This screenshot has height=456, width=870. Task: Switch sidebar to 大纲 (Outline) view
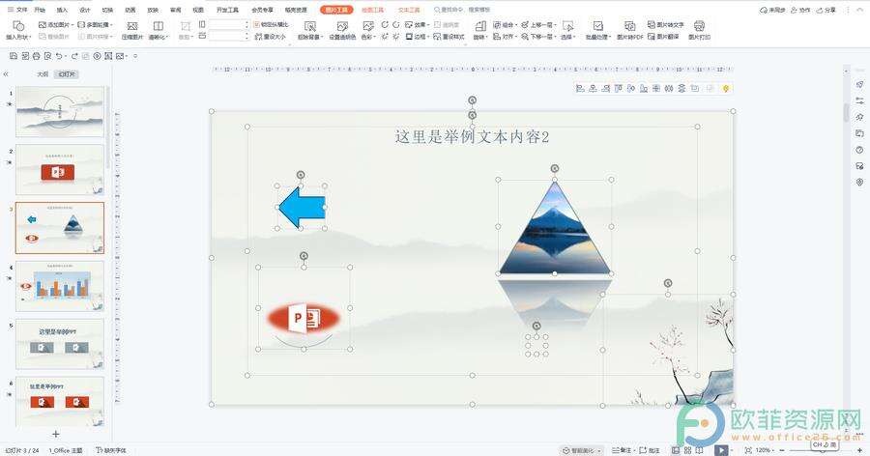[x=42, y=73]
